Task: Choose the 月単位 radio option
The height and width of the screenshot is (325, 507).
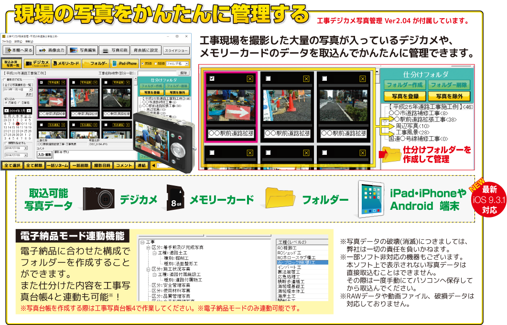Action: coord(6,102)
